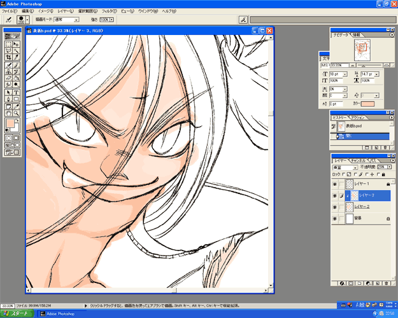Switch to the Actions tab

point(358,118)
